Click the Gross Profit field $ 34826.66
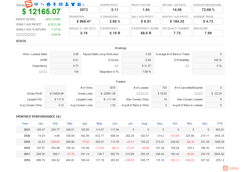 point(56,93)
